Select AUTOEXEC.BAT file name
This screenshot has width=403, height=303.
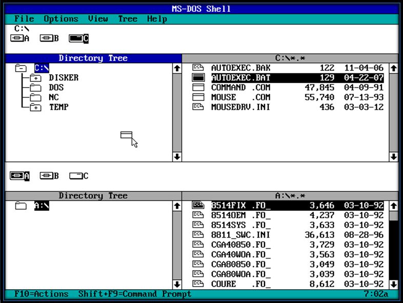pos(241,77)
